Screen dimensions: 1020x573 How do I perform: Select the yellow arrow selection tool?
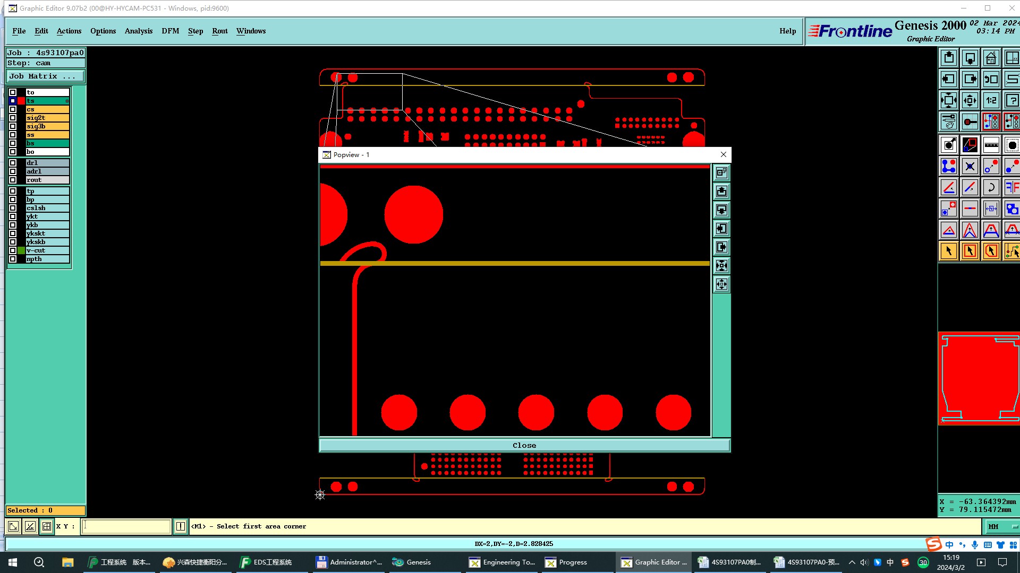(x=948, y=251)
